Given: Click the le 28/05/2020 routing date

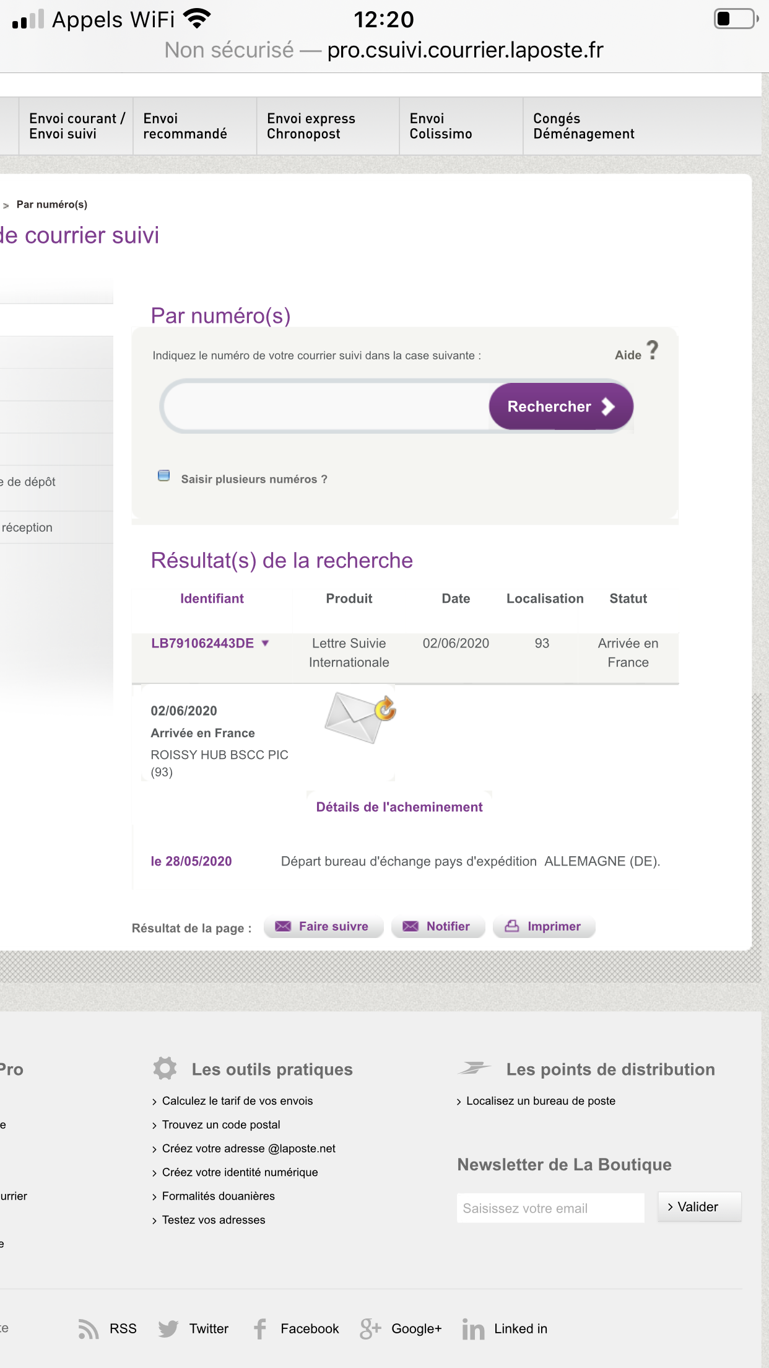Looking at the screenshot, I should 191,861.
